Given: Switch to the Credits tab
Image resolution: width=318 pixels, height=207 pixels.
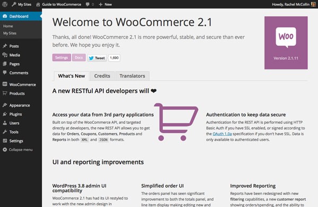Looking at the screenshot, I should pyautogui.click(x=102, y=76).
